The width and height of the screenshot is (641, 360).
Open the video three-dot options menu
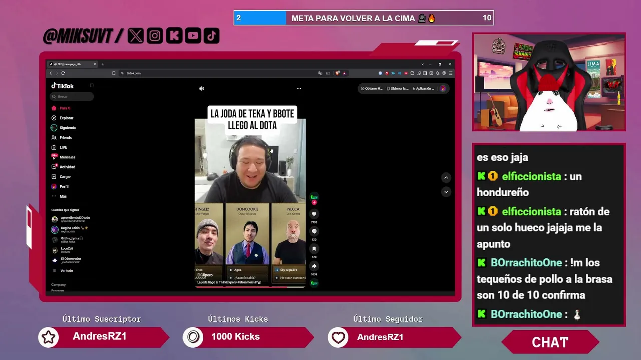click(299, 88)
